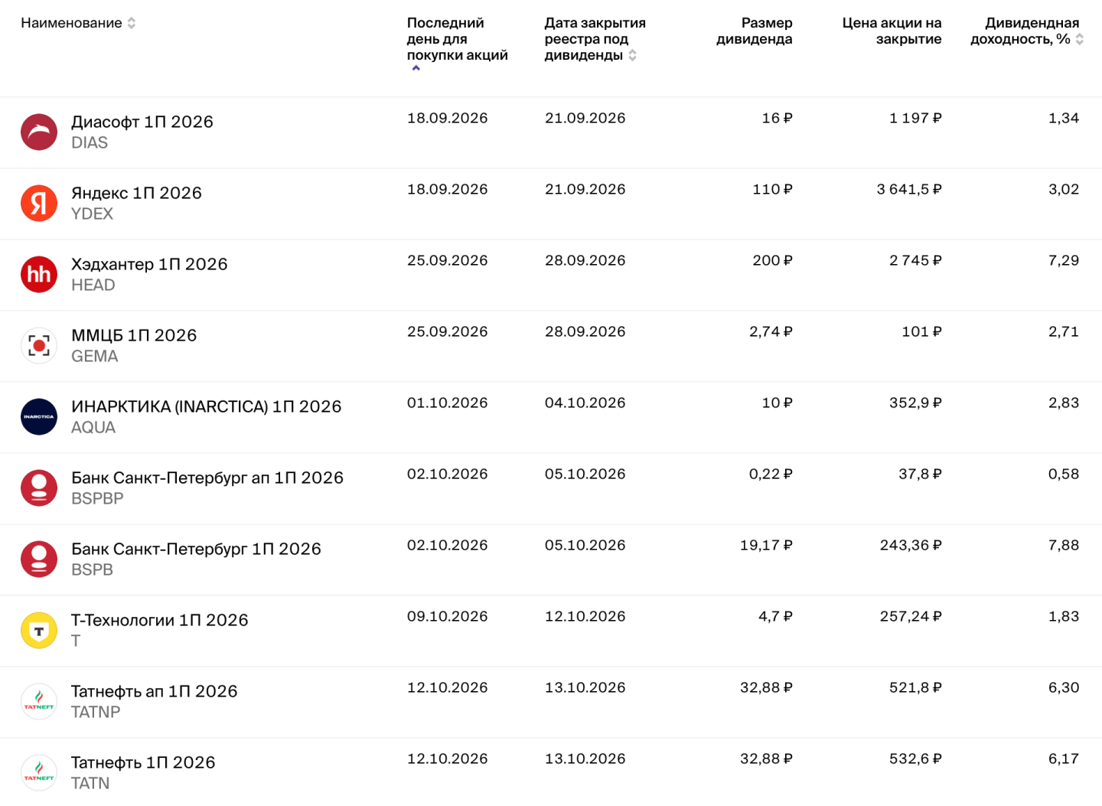
Task: Click the Diasoft company logo icon
Action: coord(39,132)
